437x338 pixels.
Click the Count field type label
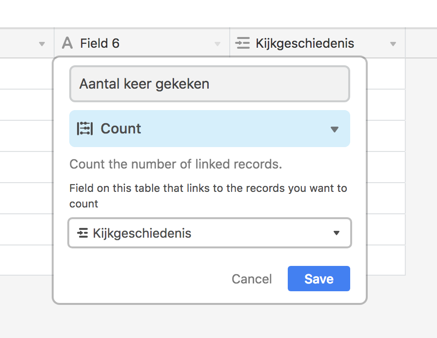coord(120,129)
